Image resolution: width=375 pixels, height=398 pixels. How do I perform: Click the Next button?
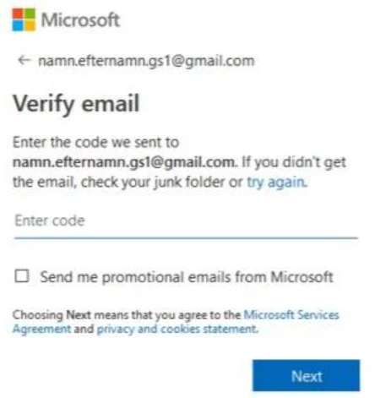(306, 375)
